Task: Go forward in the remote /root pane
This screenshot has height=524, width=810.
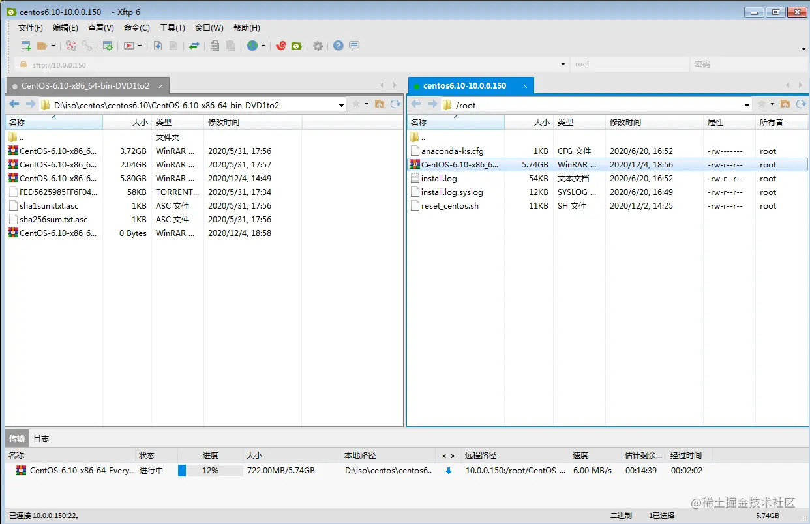Action: coord(432,104)
